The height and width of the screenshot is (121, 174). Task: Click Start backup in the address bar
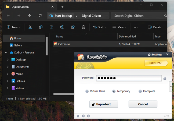tap(61, 16)
